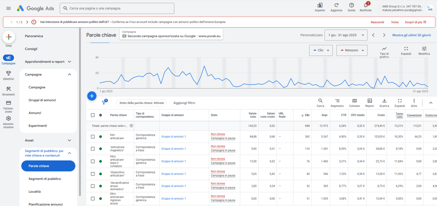Open the Colonne columns icon
The image size is (437, 206).
click(x=354, y=101)
